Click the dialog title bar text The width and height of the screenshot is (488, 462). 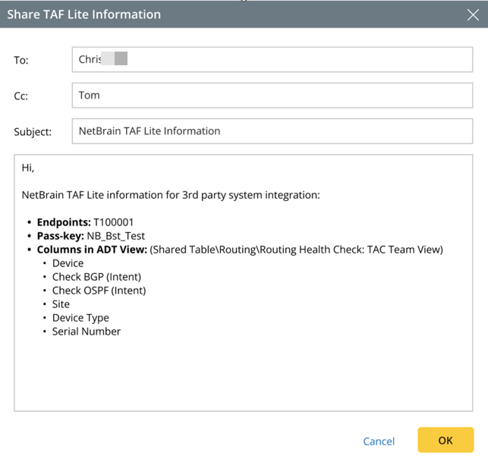(x=84, y=14)
